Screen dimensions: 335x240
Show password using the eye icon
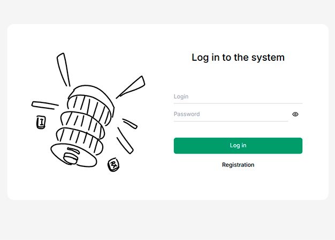point(295,114)
